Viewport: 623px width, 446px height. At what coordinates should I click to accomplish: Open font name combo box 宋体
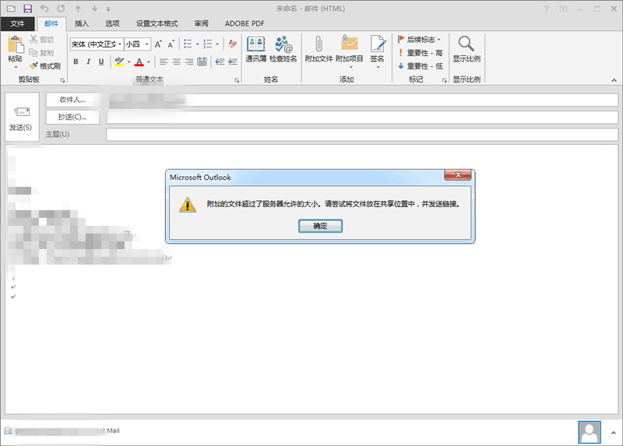pos(97,44)
